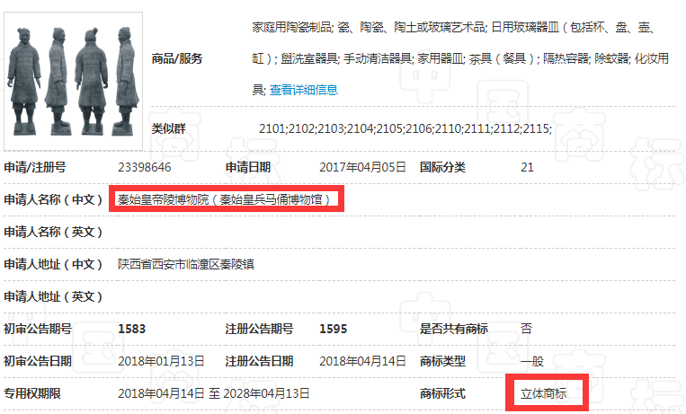Click the 申请/注册号 label
The image size is (686, 414).
pyautogui.click(x=35, y=167)
